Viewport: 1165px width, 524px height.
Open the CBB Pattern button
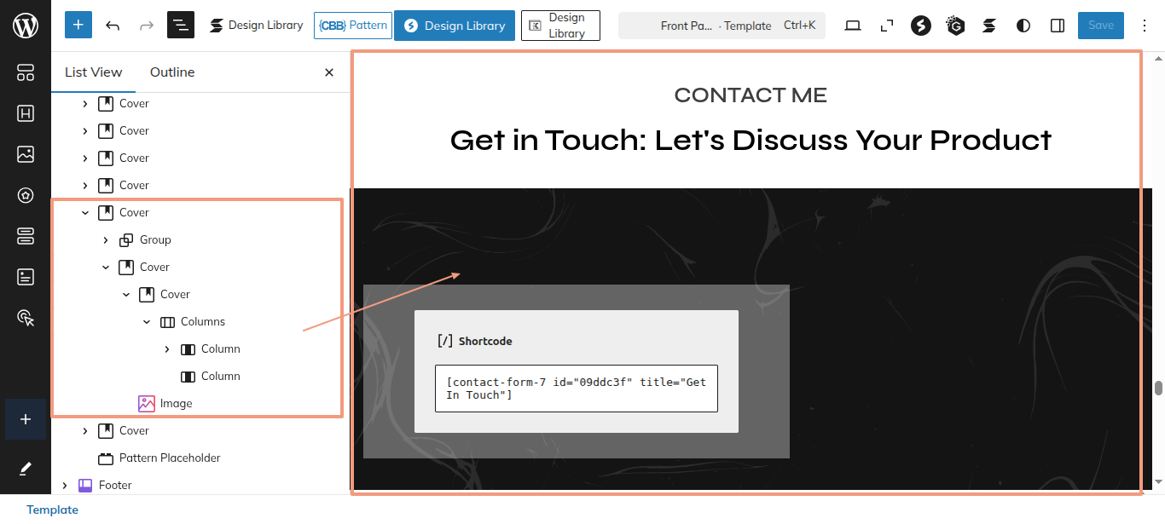click(x=352, y=26)
